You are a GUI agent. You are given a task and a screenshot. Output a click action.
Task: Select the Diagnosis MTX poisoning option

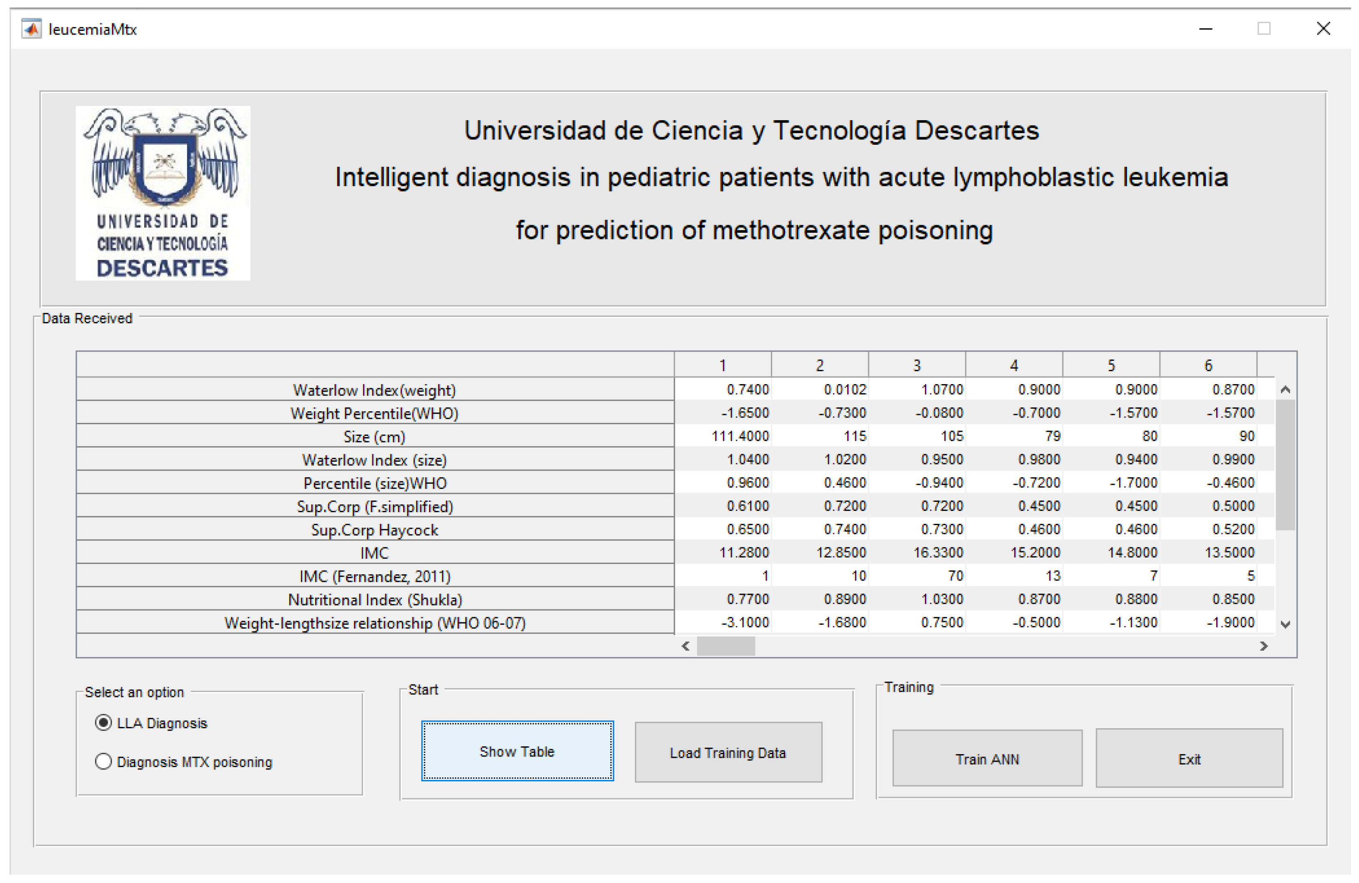pos(104,762)
